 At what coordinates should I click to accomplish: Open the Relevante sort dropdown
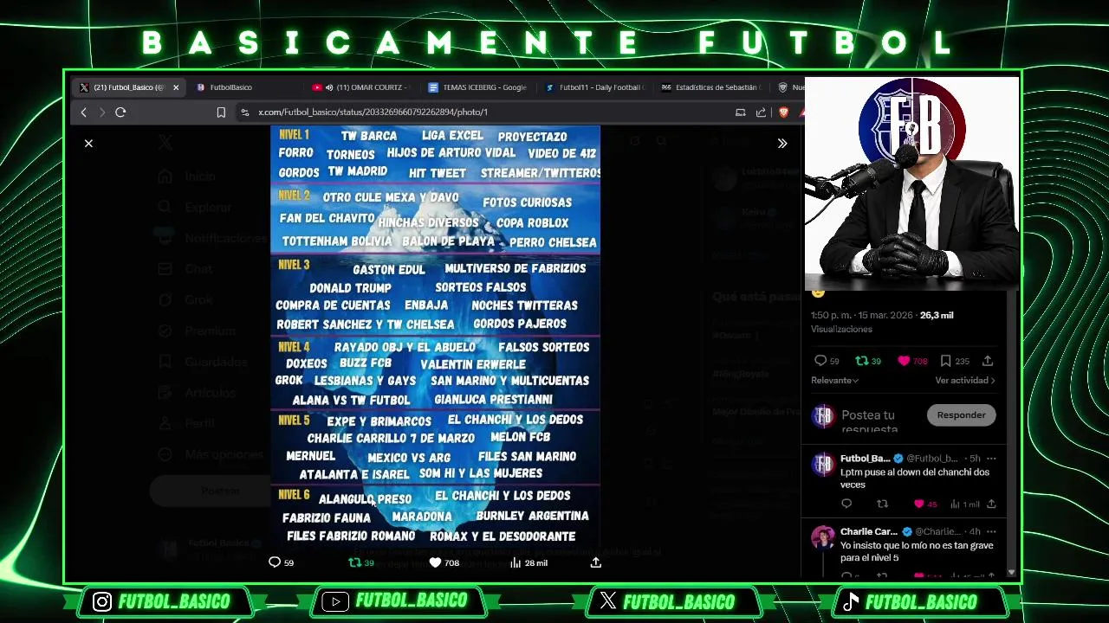(834, 381)
